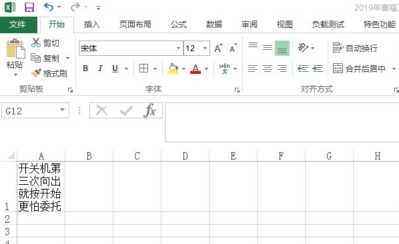
Task: Open the 文件 (File) tab
Action: [18, 25]
